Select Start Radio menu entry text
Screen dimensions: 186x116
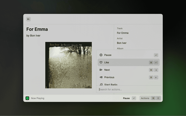pyautogui.click(x=111, y=84)
